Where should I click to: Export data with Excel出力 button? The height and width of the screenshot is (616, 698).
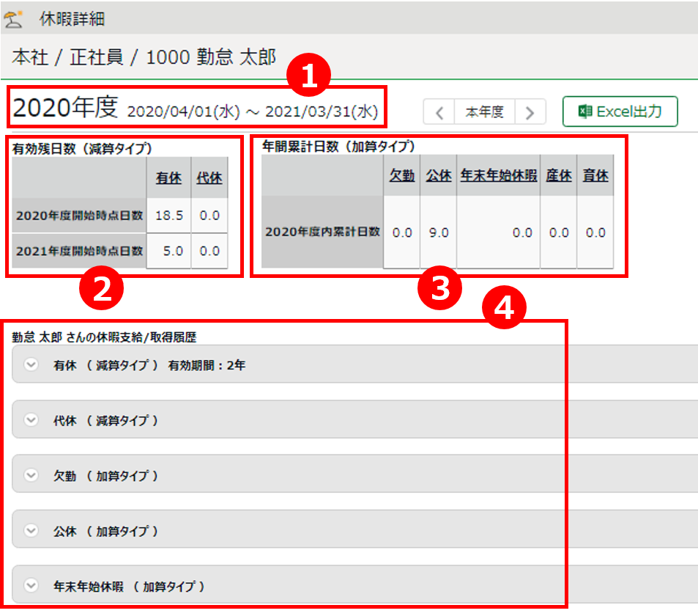(x=620, y=111)
